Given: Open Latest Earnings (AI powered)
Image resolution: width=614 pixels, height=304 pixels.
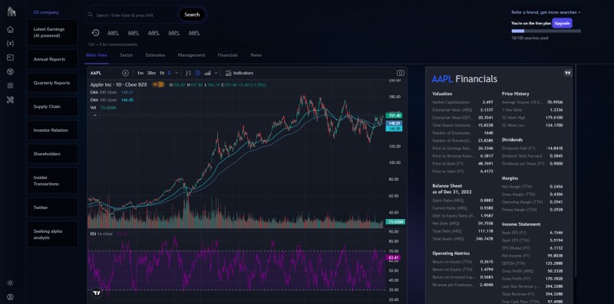Looking at the screenshot, I should pos(52,32).
